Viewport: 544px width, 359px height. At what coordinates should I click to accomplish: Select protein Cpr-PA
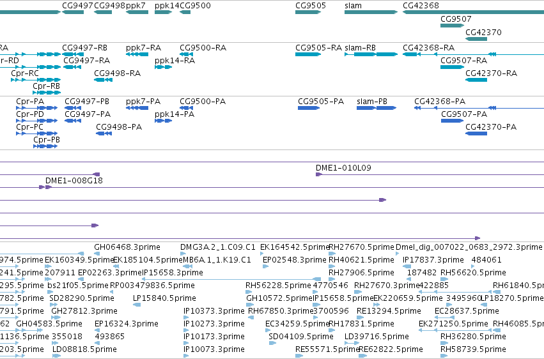point(30,102)
